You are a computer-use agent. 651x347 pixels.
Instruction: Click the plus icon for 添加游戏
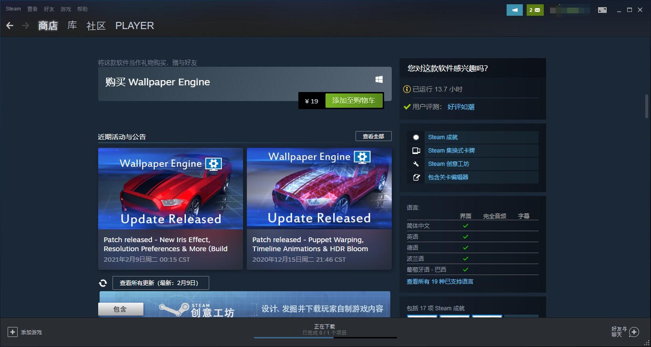pyautogui.click(x=12, y=332)
